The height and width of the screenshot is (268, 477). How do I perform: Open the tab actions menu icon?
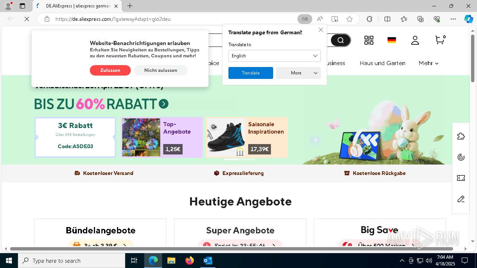(x=22, y=6)
